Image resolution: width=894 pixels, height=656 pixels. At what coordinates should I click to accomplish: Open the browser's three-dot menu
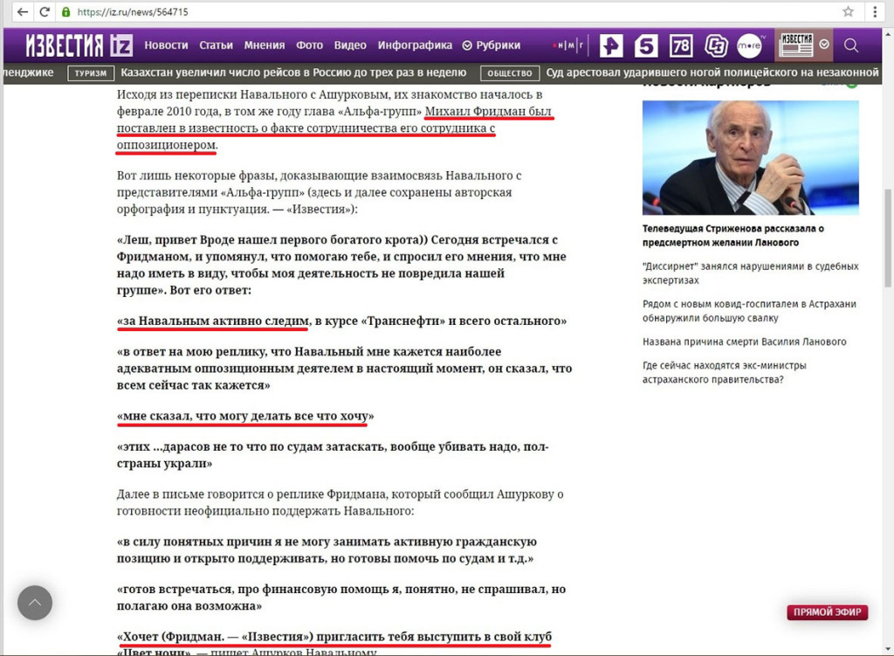tap(876, 12)
